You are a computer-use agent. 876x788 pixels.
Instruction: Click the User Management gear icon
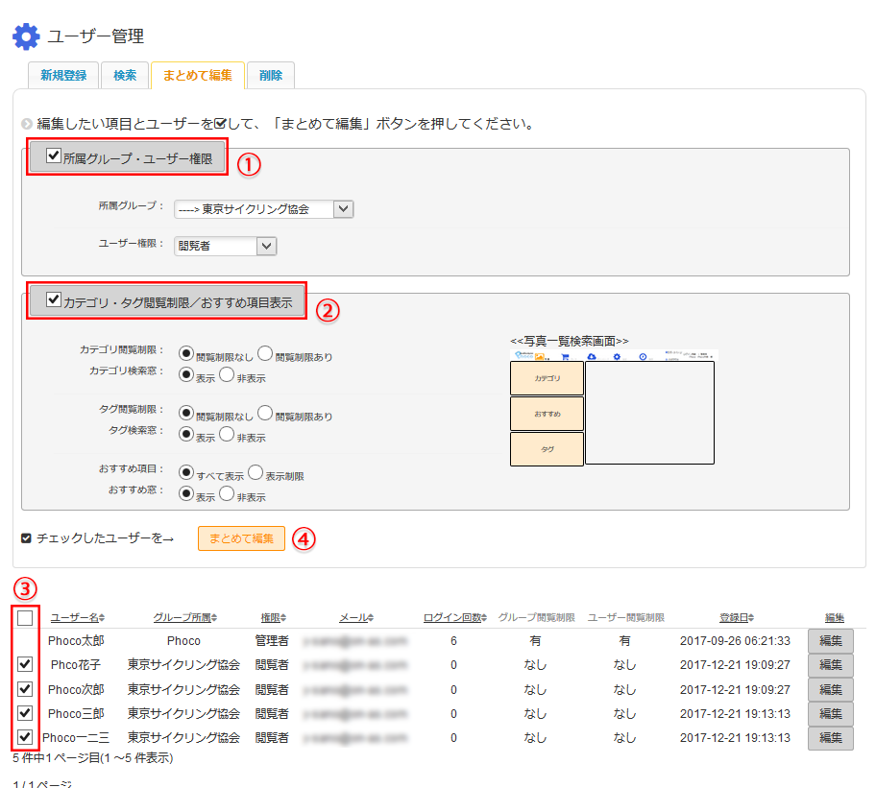pos(26,36)
